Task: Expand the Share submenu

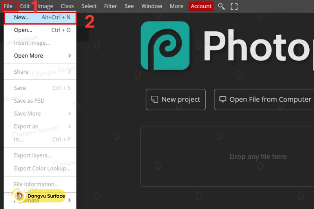Action: [40, 72]
